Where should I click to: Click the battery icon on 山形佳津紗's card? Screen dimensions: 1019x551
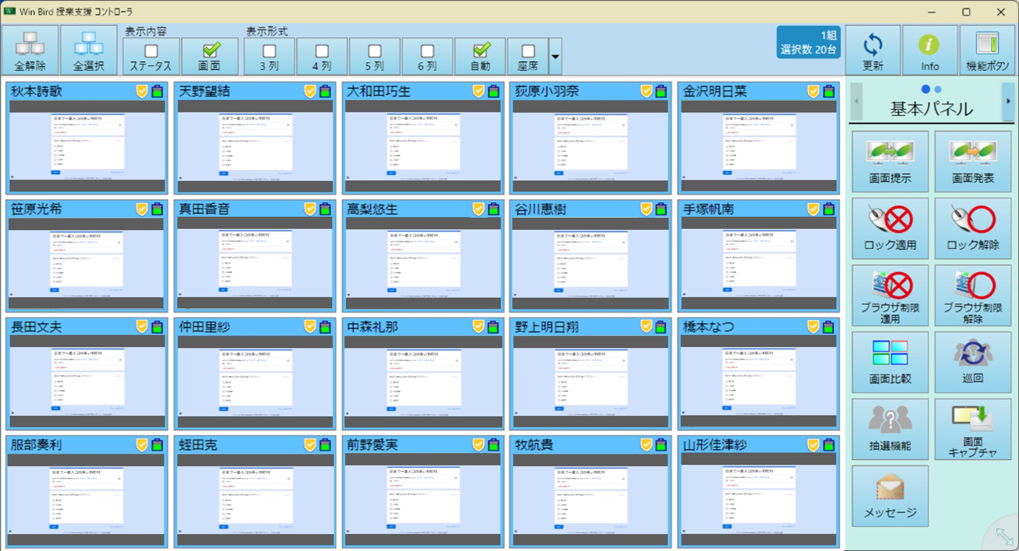click(x=828, y=445)
